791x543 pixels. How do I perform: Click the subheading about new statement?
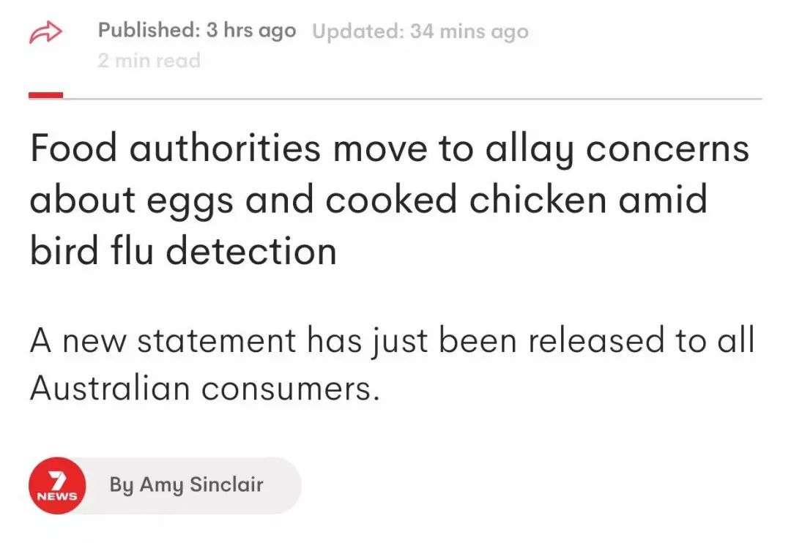click(391, 364)
